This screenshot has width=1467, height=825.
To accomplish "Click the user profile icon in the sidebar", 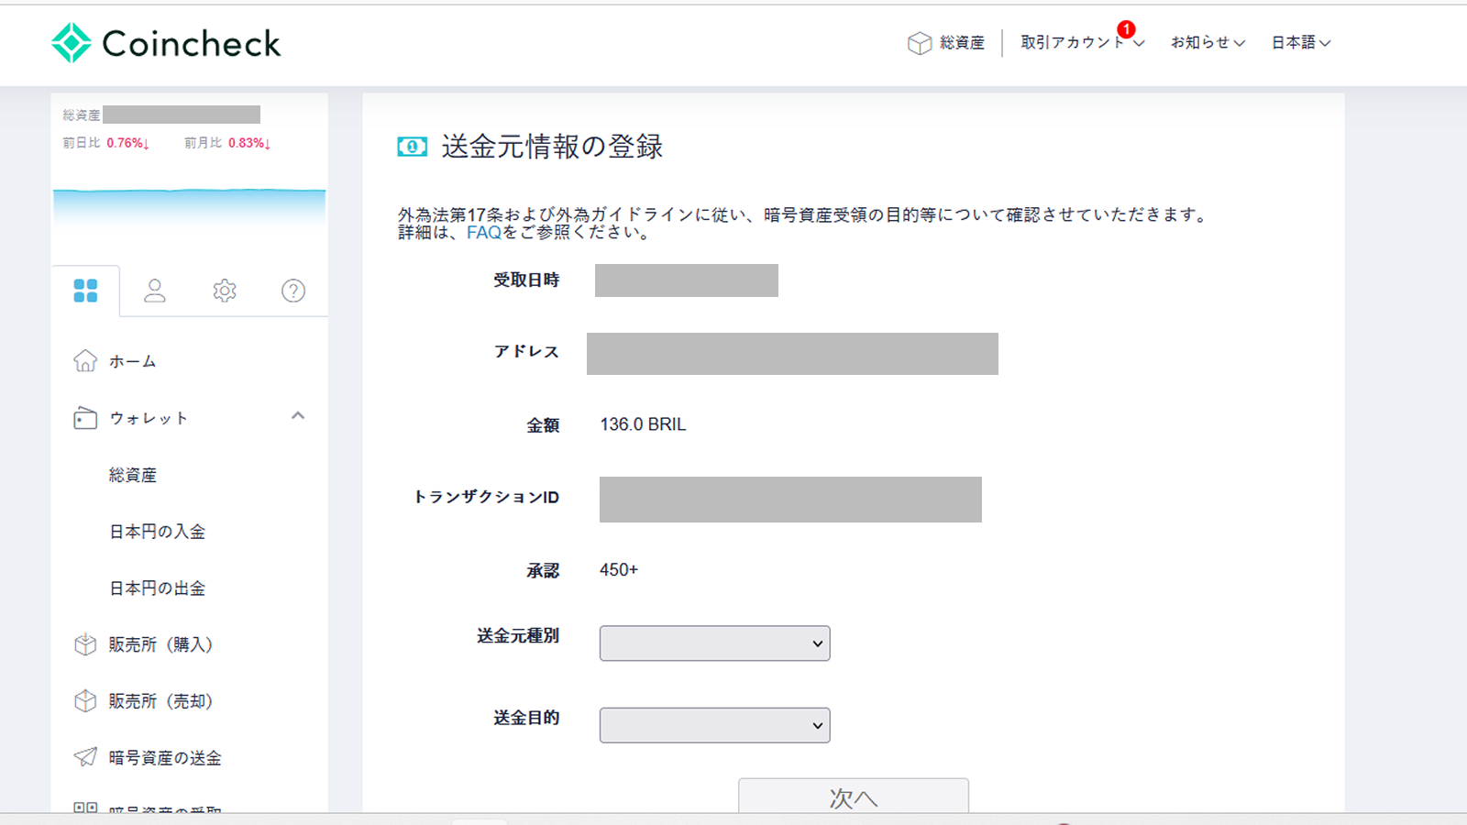I will (x=155, y=291).
